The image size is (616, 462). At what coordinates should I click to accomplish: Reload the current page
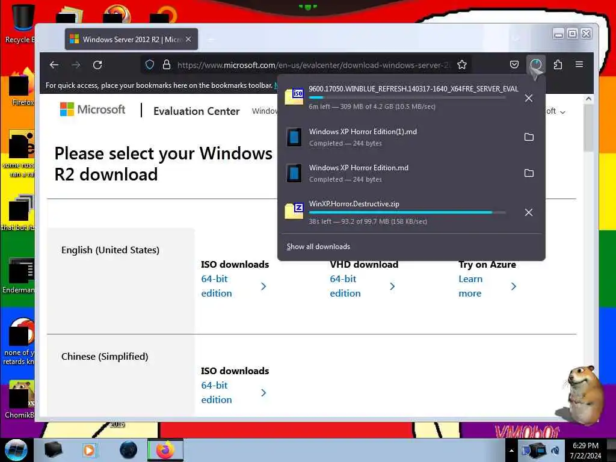pyautogui.click(x=97, y=65)
